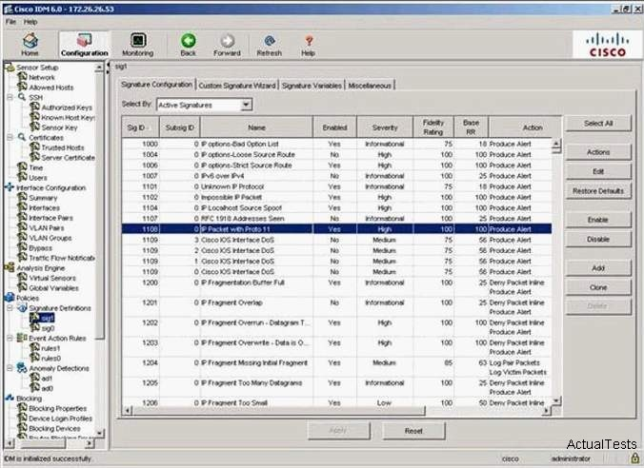Switch to Signature Variables tab

pyautogui.click(x=312, y=86)
